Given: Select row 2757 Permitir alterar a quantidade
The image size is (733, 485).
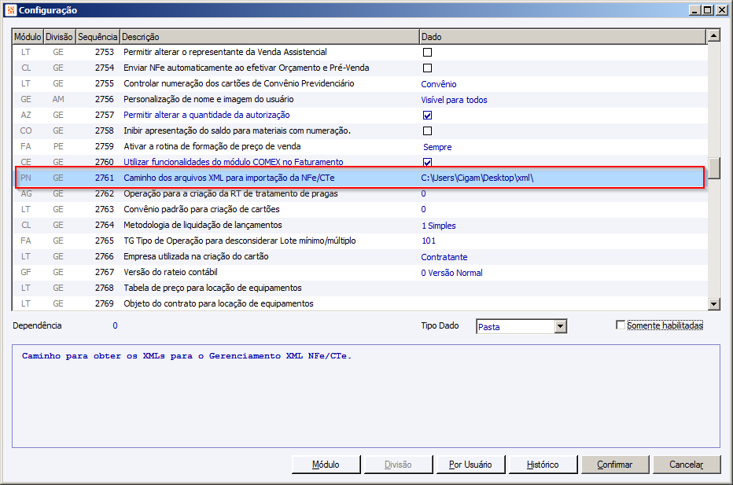Looking at the screenshot, I should (359, 115).
